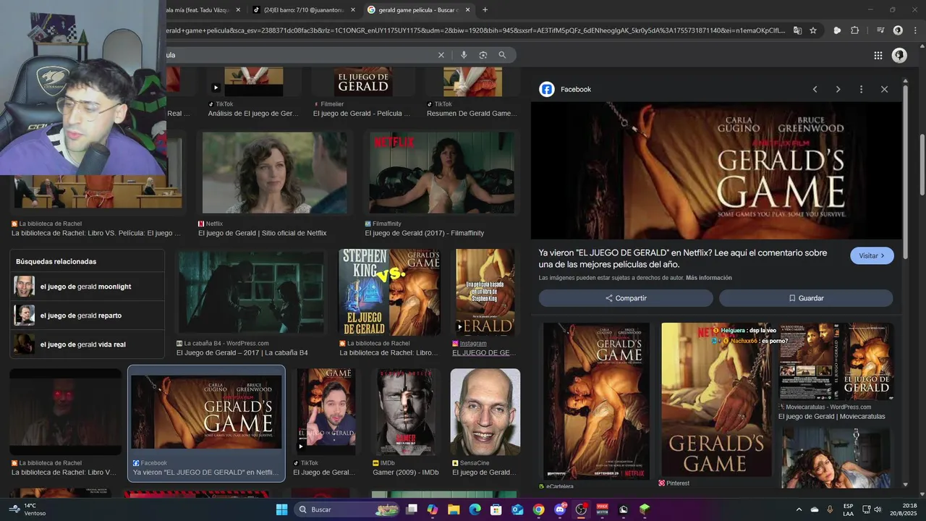Open 'Gamer (2009) - IMDb' result
Image resolution: width=926 pixels, height=521 pixels.
tap(405, 473)
